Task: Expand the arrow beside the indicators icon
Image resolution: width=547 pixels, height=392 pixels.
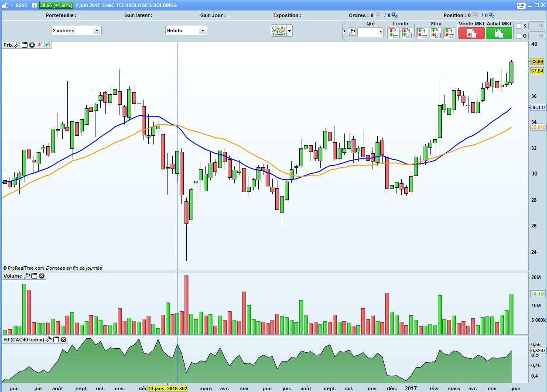Action: click(289, 31)
